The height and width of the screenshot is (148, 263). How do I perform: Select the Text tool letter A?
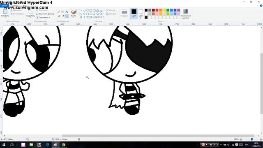tap(67, 12)
